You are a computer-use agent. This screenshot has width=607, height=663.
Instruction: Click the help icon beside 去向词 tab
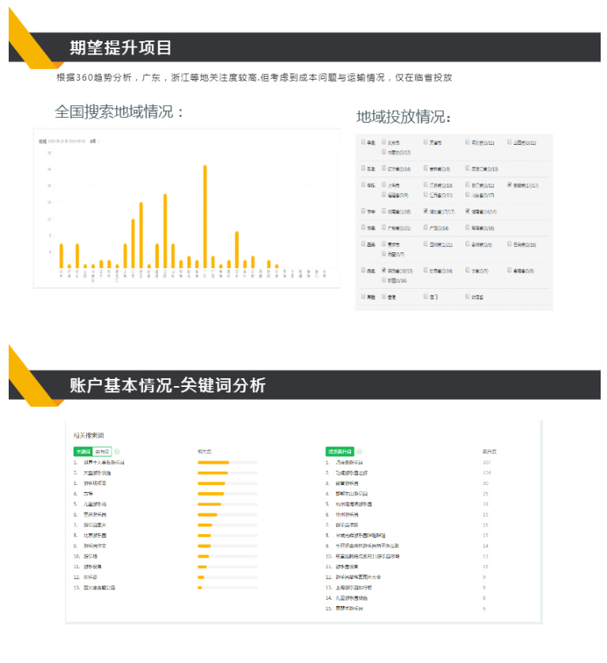(x=117, y=451)
